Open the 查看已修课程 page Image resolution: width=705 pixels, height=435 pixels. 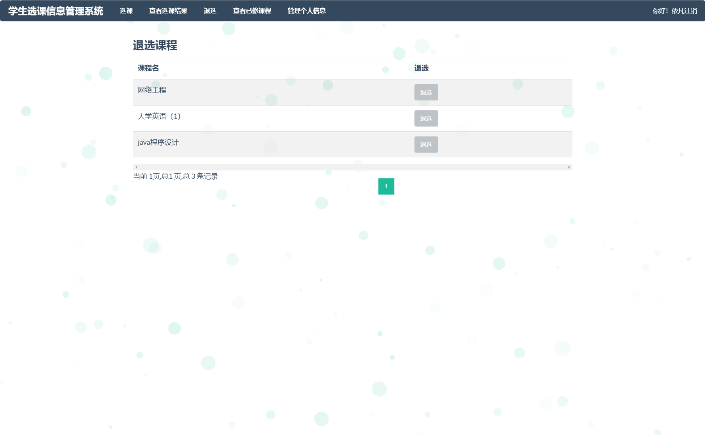click(x=252, y=11)
